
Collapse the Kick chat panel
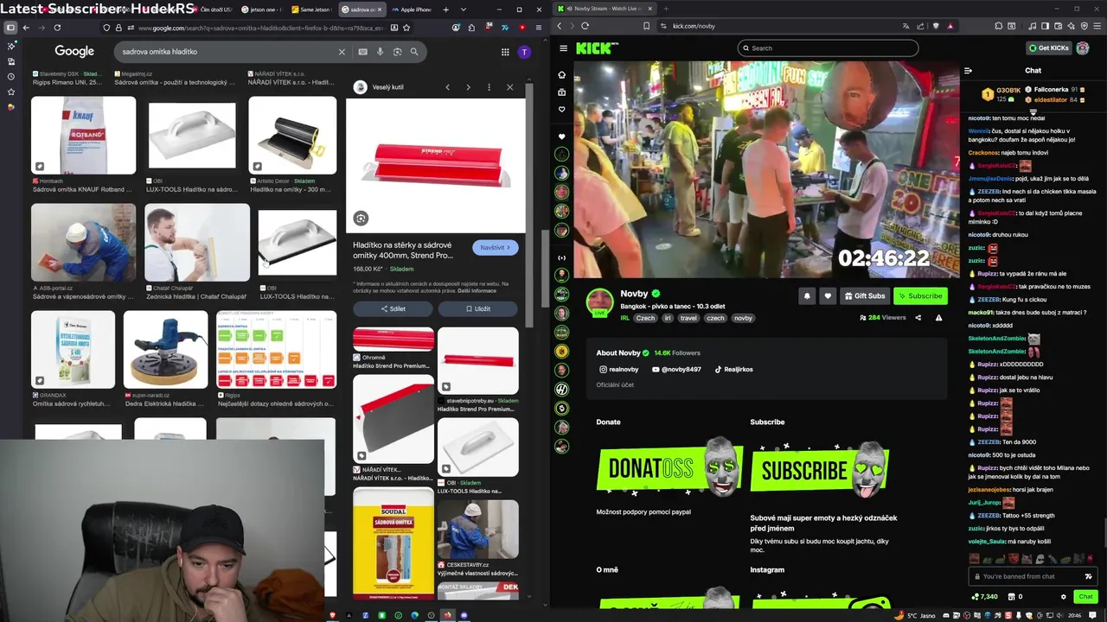pyautogui.click(x=968, y=71)
